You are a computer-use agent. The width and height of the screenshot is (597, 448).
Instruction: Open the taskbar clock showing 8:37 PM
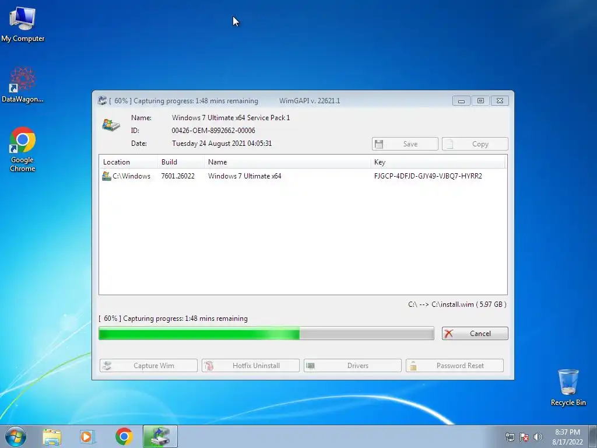click(567, 437)
